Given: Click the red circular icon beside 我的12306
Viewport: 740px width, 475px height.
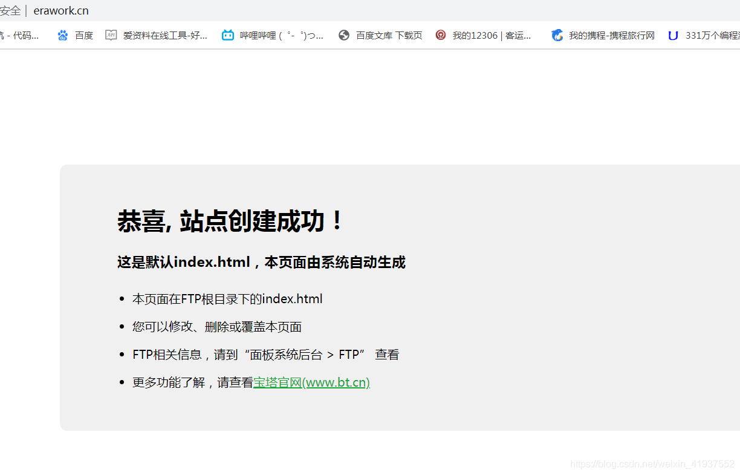Looking at the screenshot, I should tap(440, 35).
